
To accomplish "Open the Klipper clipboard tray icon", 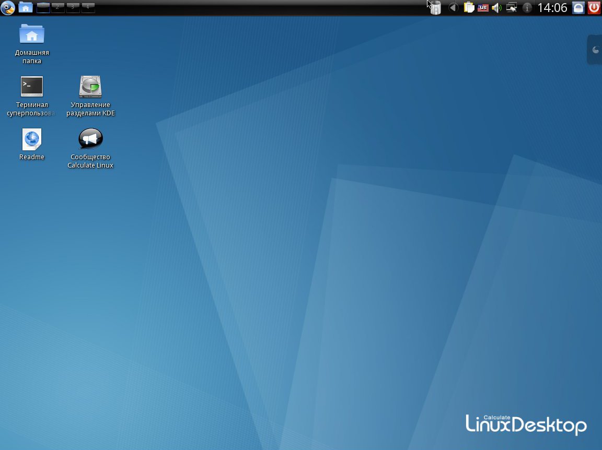I will click(x=469, y=8).
